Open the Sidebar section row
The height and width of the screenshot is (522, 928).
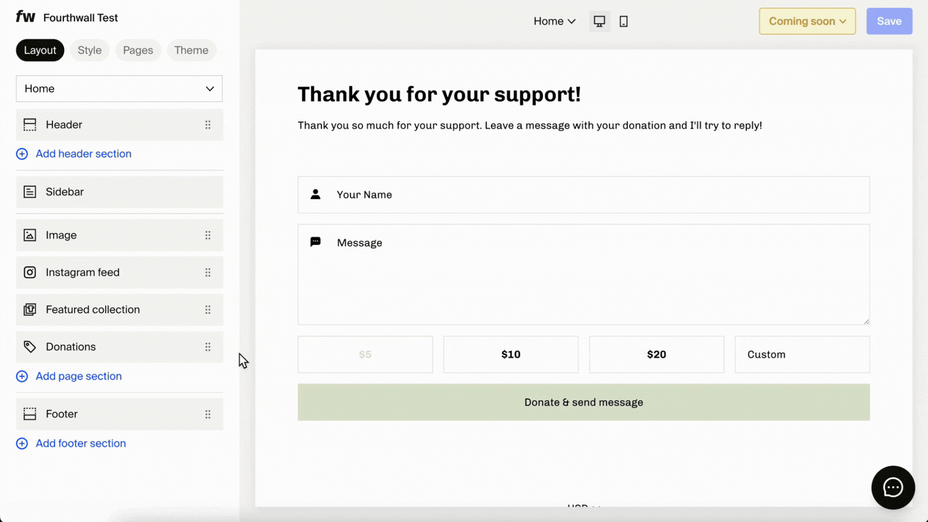(x=119, y=192)
